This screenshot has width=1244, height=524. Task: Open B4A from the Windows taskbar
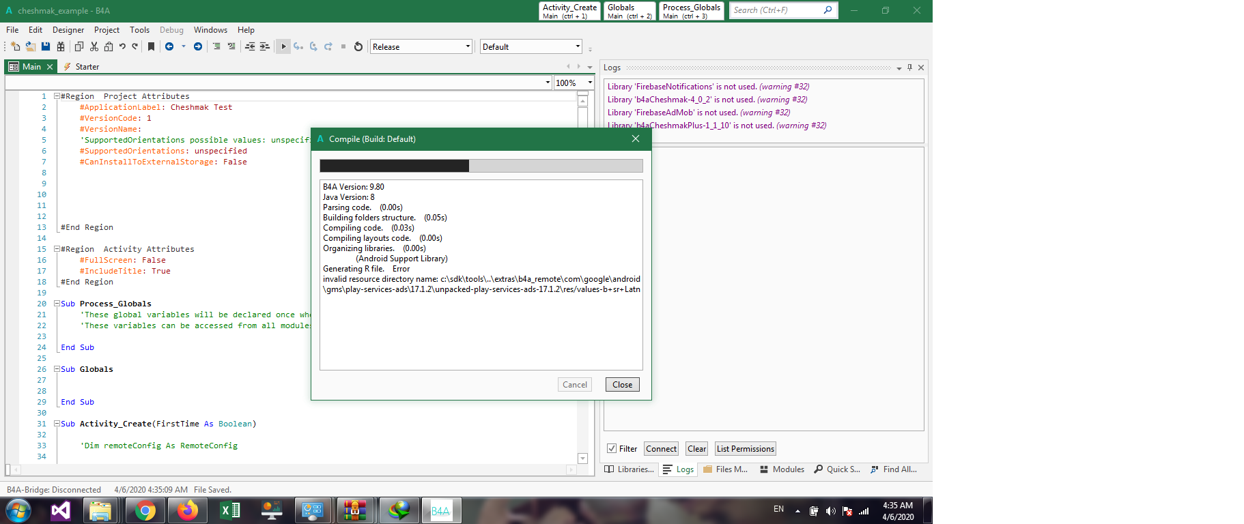coord(441,510)
